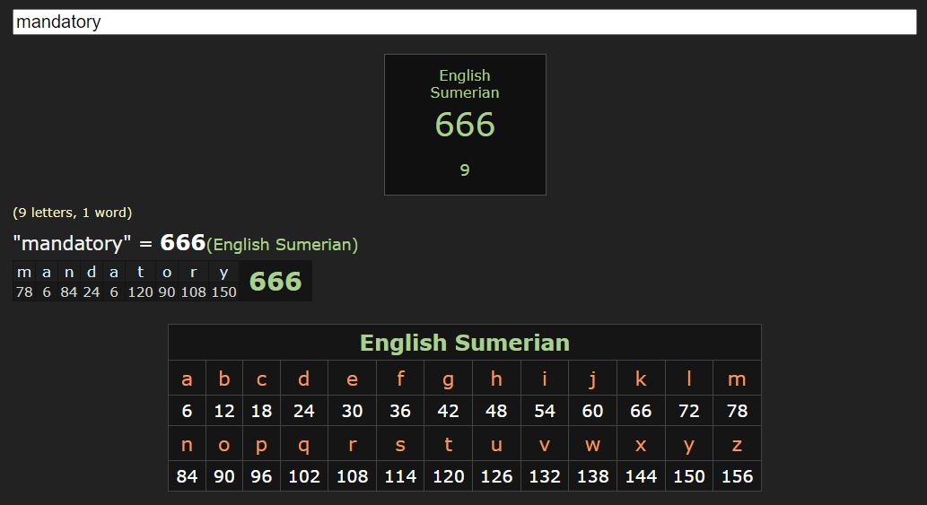Click the English Sumerian cipher table header
This screenshot has height=505, width=927.
[x=465, y=343]
